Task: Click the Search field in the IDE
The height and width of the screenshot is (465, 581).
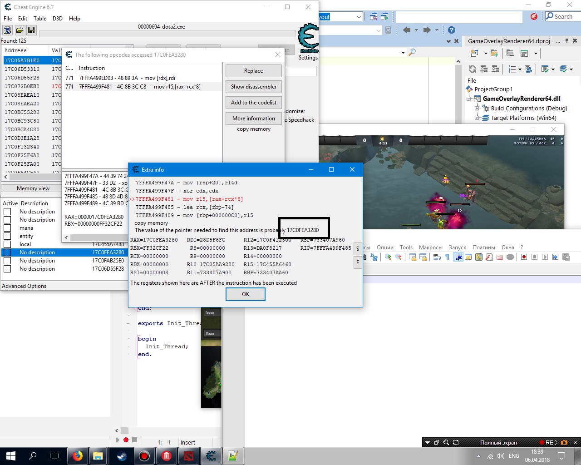Action: click(562, 16)
